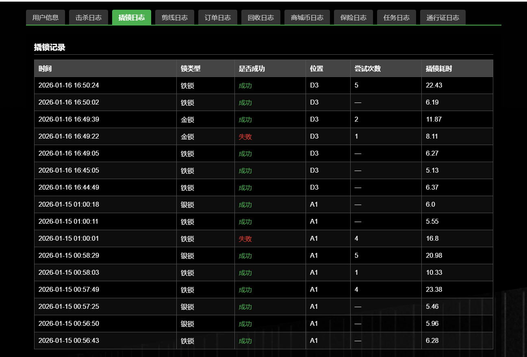Screen dimensions: 527x357
Task: Click 失败 status in the 01:00:01 row
Action: [245, 239]
